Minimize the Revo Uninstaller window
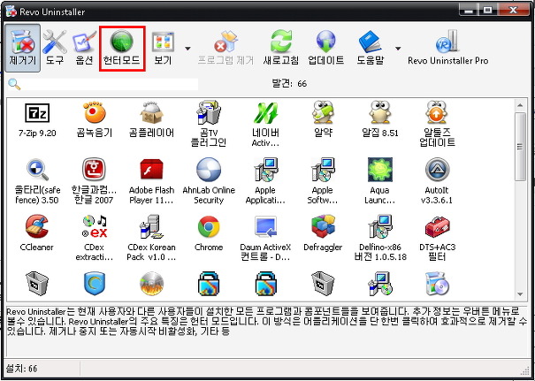This screenshot has width=535, height=381. [x=470, y=11]
